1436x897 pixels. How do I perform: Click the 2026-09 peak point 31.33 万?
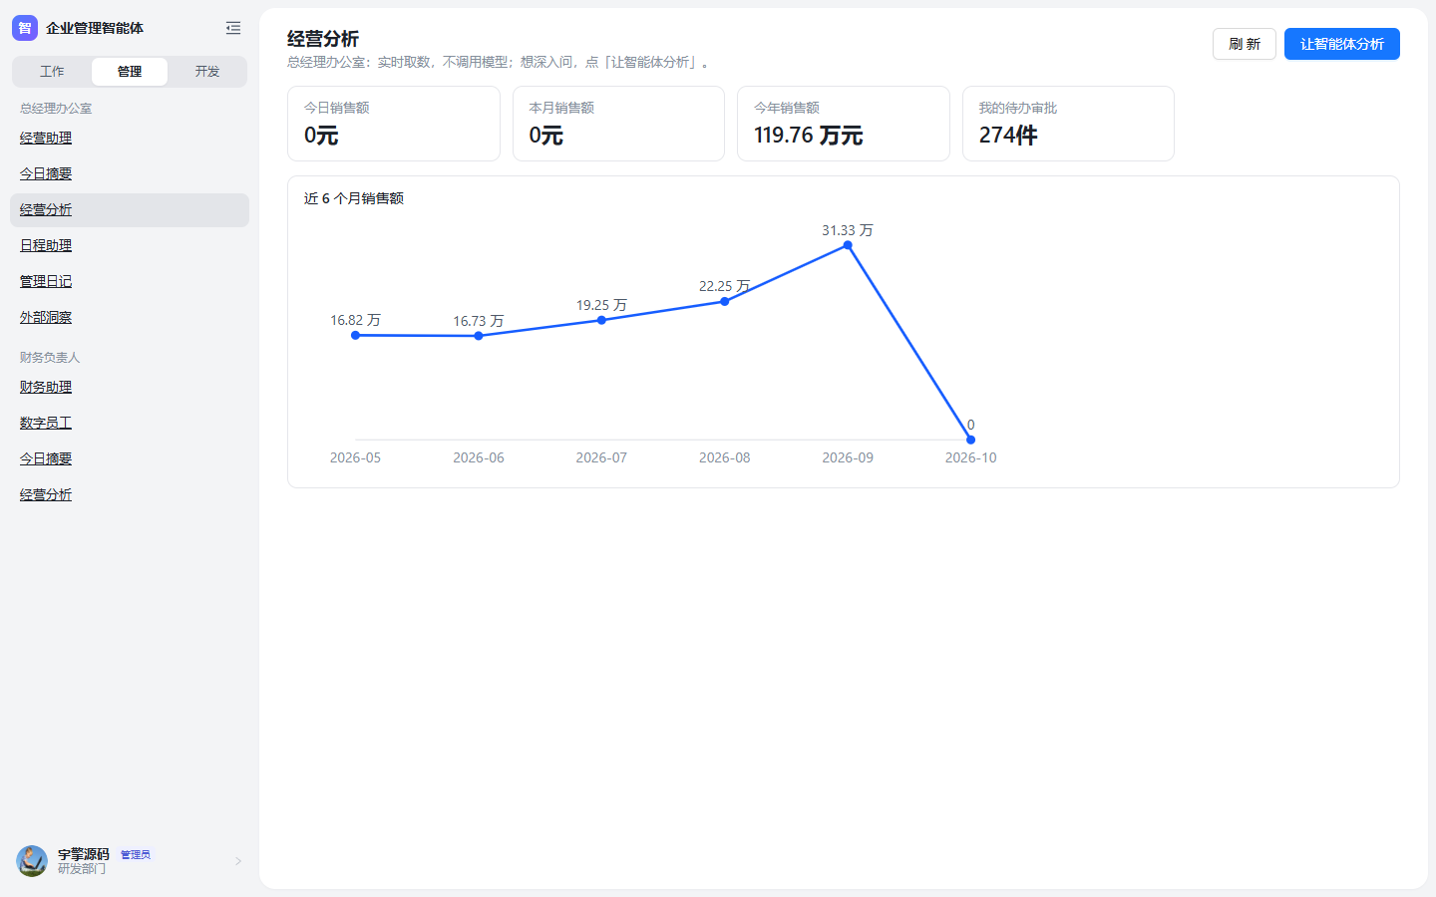tap(848, 245)
